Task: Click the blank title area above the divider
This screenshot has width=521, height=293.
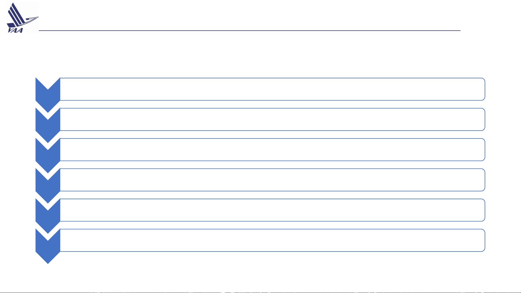Action: tap(250, 16)
